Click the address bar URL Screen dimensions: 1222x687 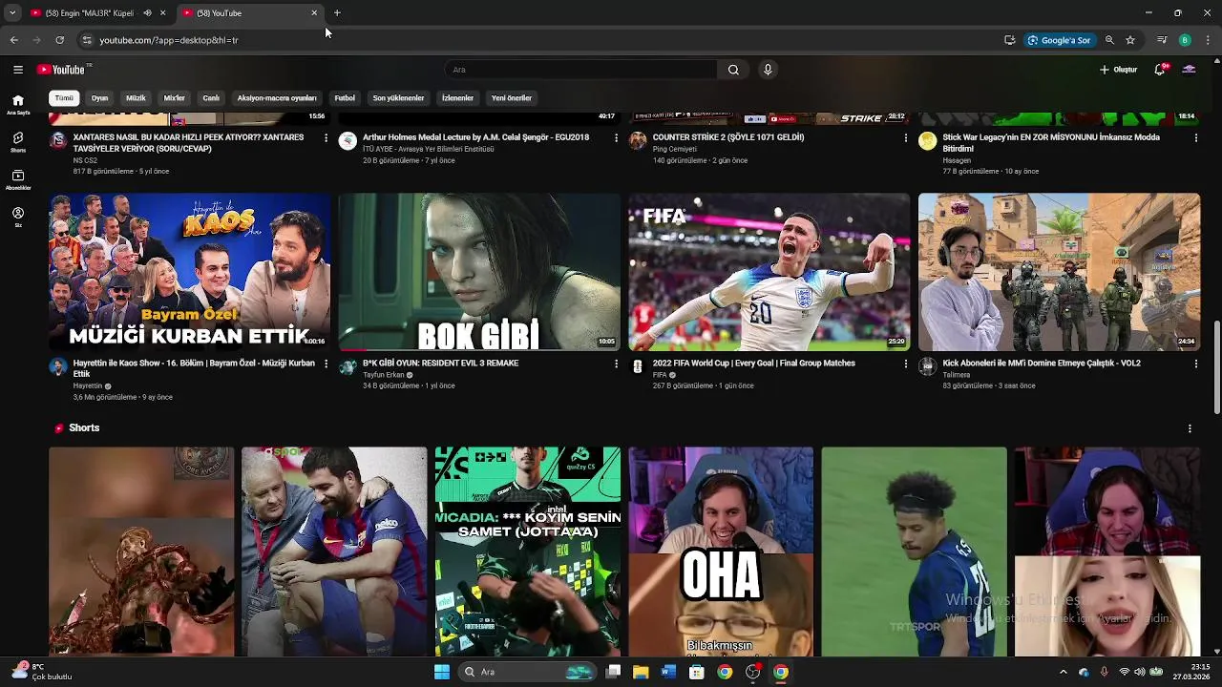click(x=169, y=40)
